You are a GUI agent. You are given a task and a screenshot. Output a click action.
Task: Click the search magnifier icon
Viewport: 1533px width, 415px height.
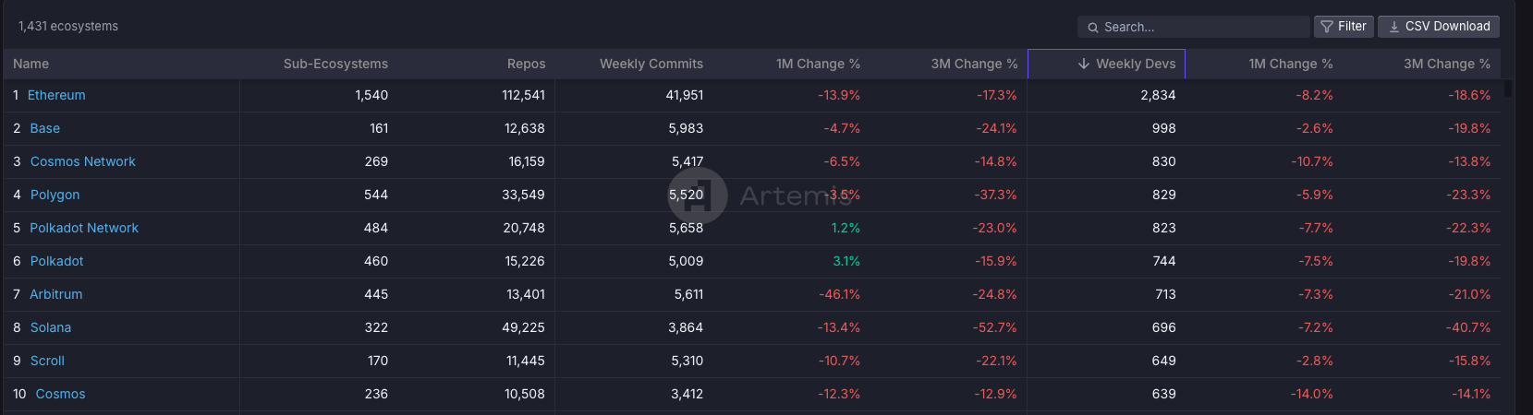[x=1092, y=28]
